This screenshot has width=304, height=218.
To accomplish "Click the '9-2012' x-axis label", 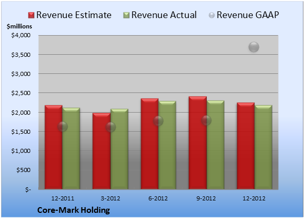I will point(206,198).
